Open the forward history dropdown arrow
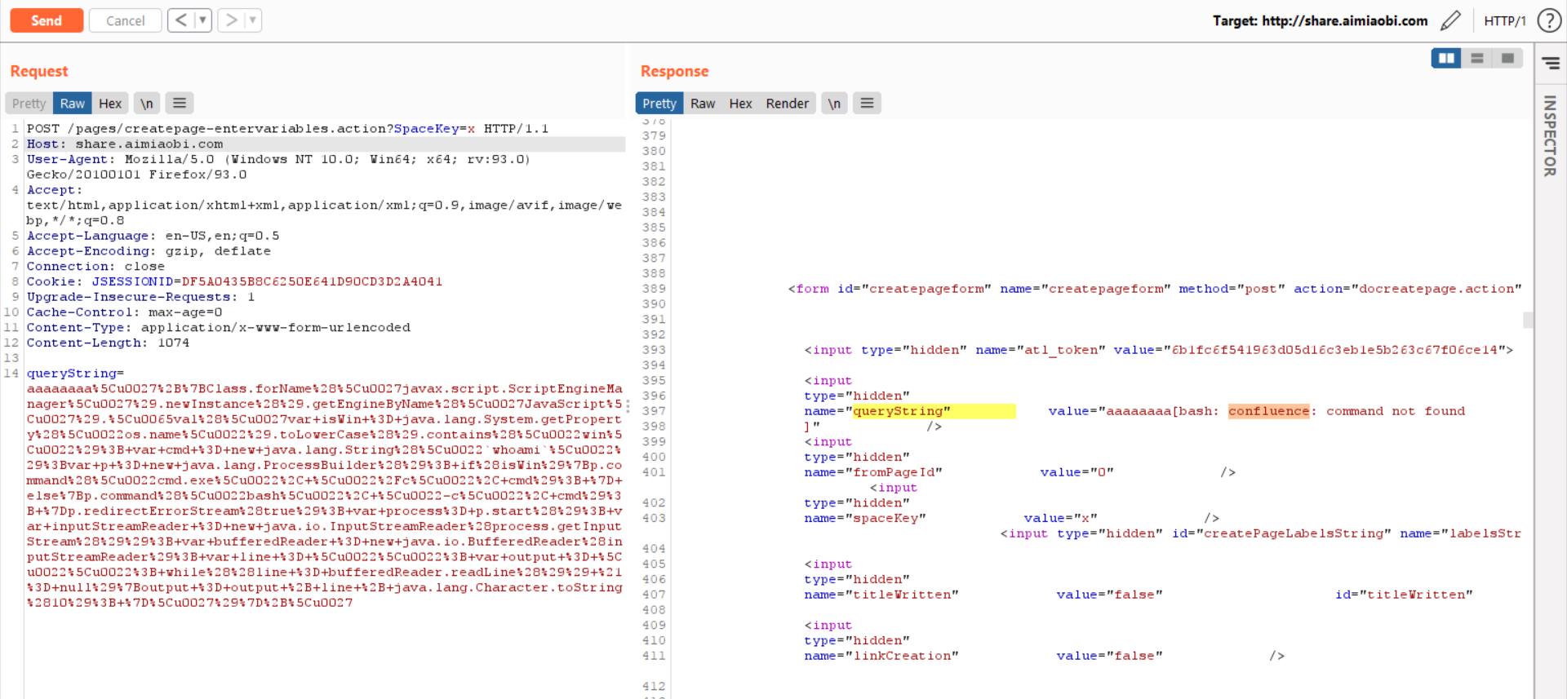The image size is (1567, 699). tap(253, 20)
